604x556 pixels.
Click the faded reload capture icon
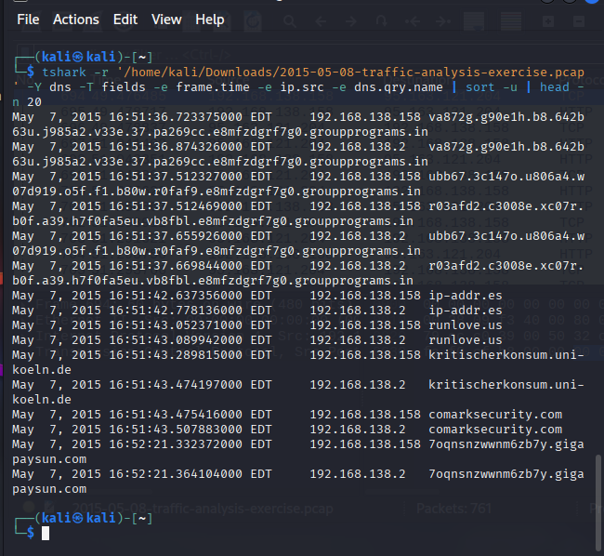click(x=253, y=20)
